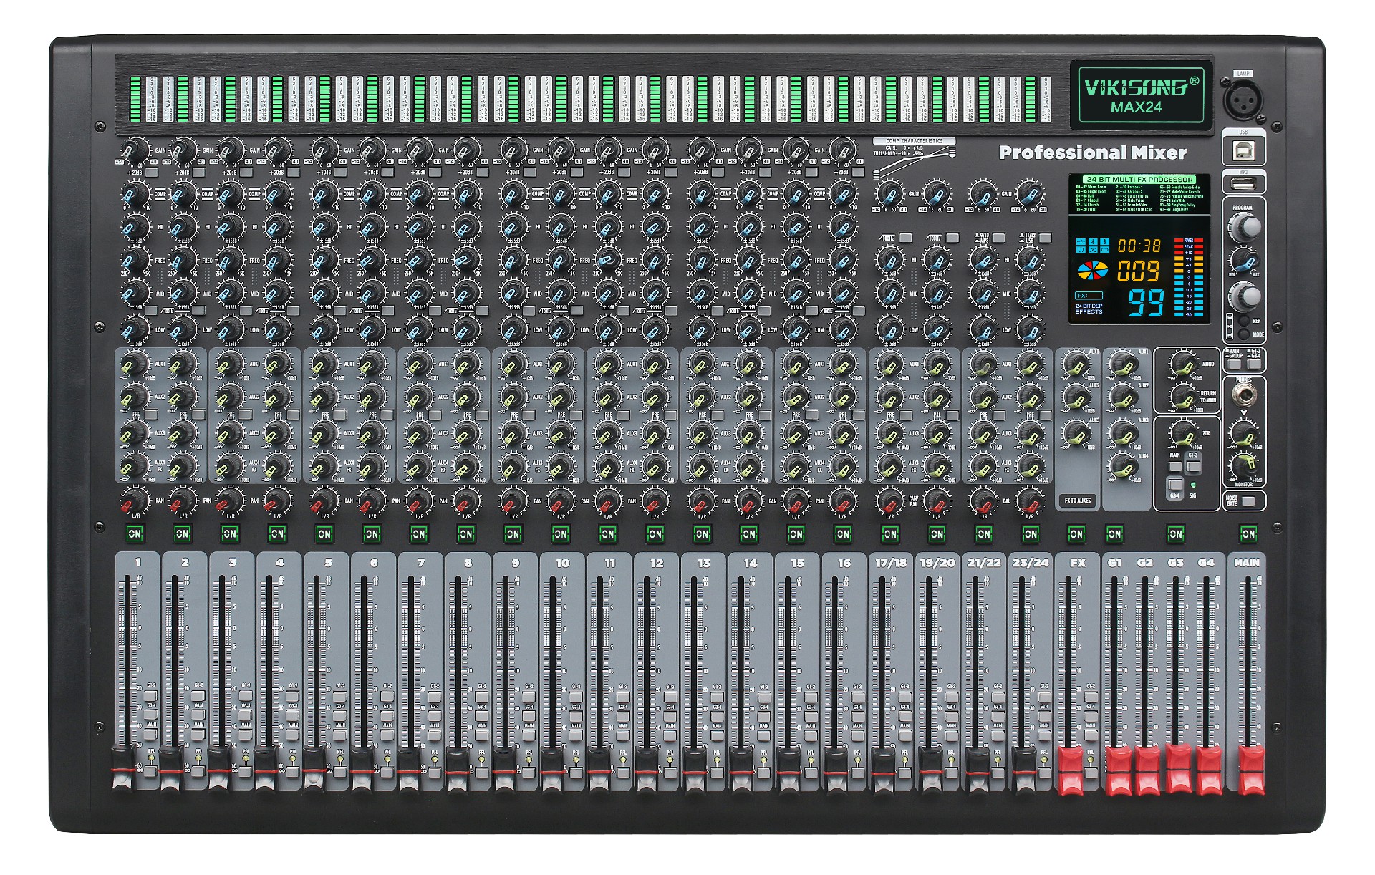
Task: Click the PHONES headphone jack
Action: [1245, 395]
